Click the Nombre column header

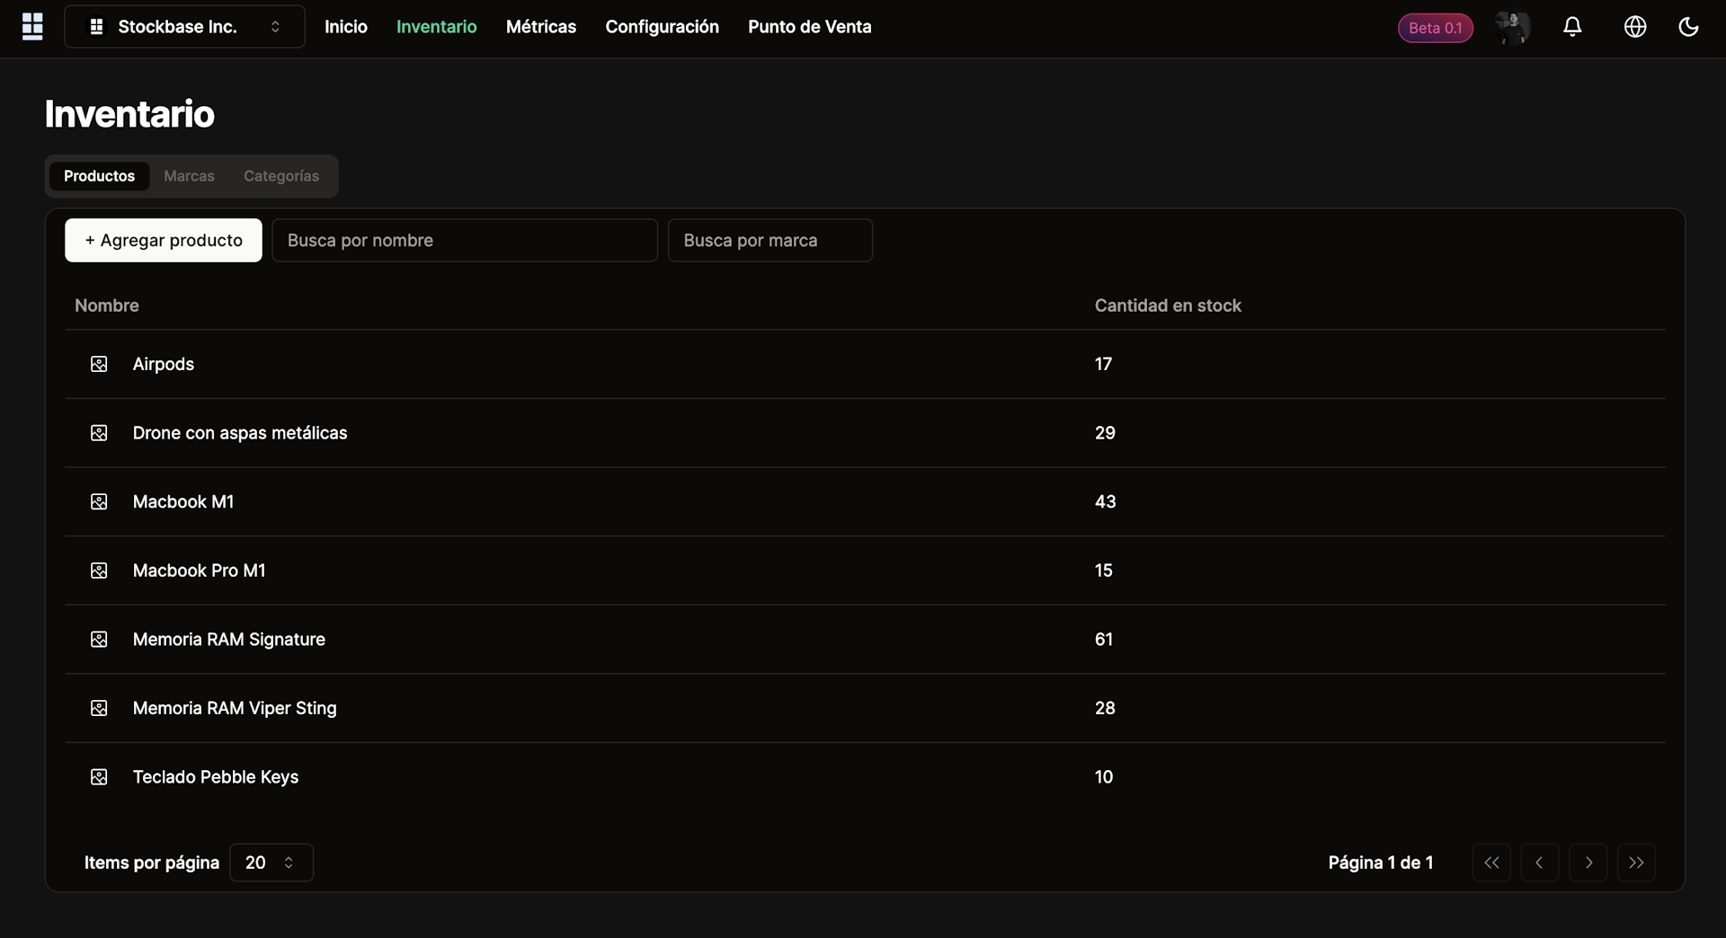pyautogui.click(x=107, y=305)
